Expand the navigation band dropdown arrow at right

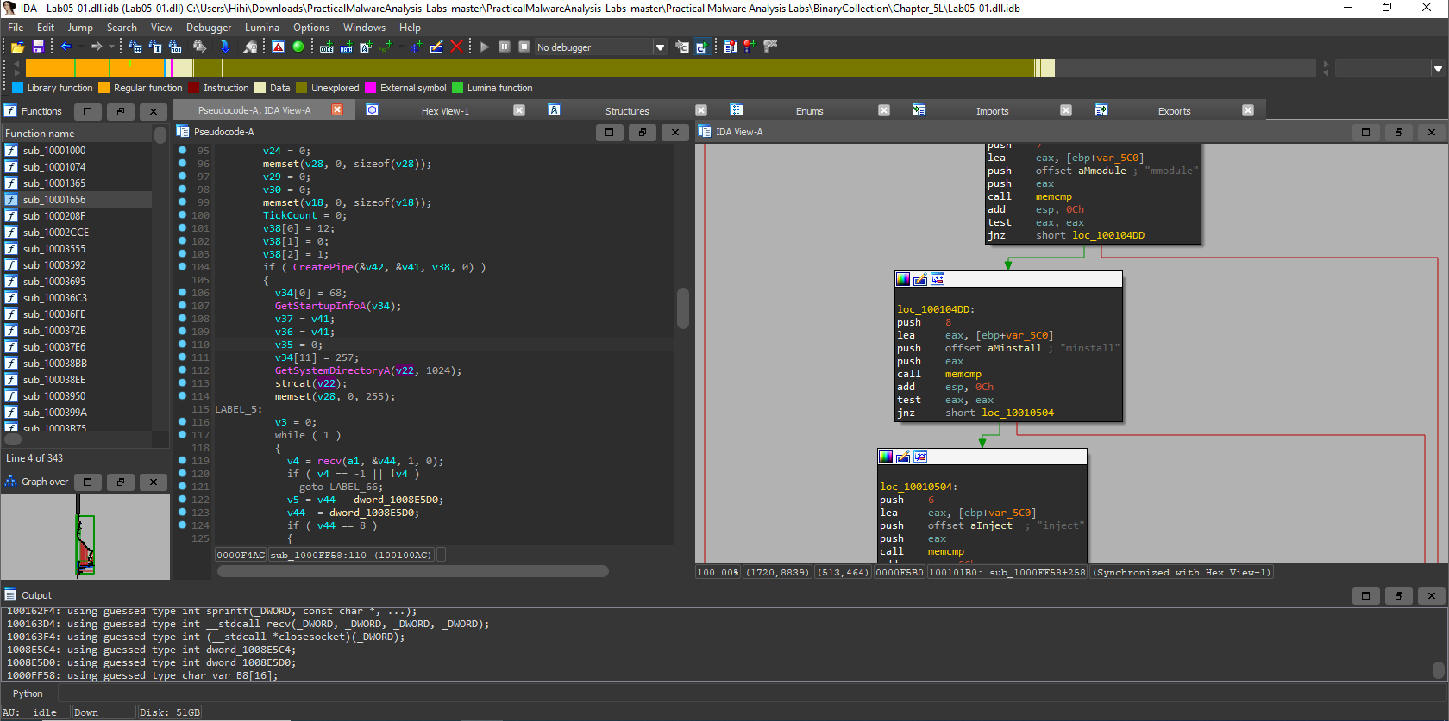[1438, 69]
